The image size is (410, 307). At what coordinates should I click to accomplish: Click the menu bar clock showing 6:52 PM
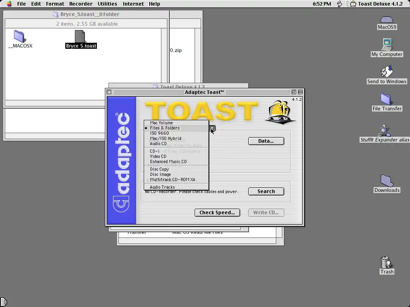click(x=322, y=4)
